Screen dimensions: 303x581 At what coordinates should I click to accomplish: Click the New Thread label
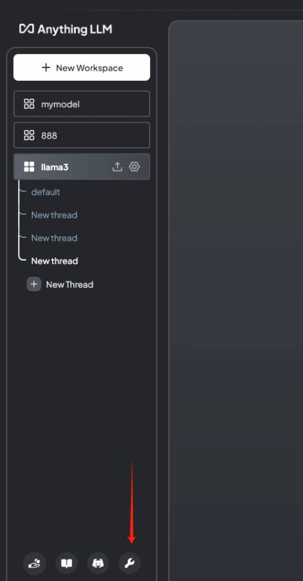tap(69, 284)
